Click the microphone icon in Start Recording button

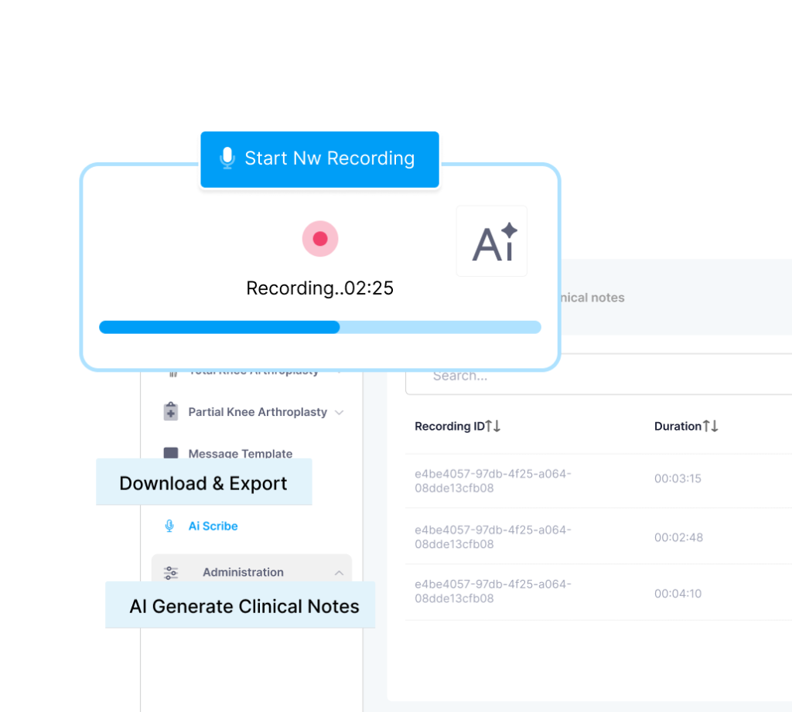click(227, 158)
